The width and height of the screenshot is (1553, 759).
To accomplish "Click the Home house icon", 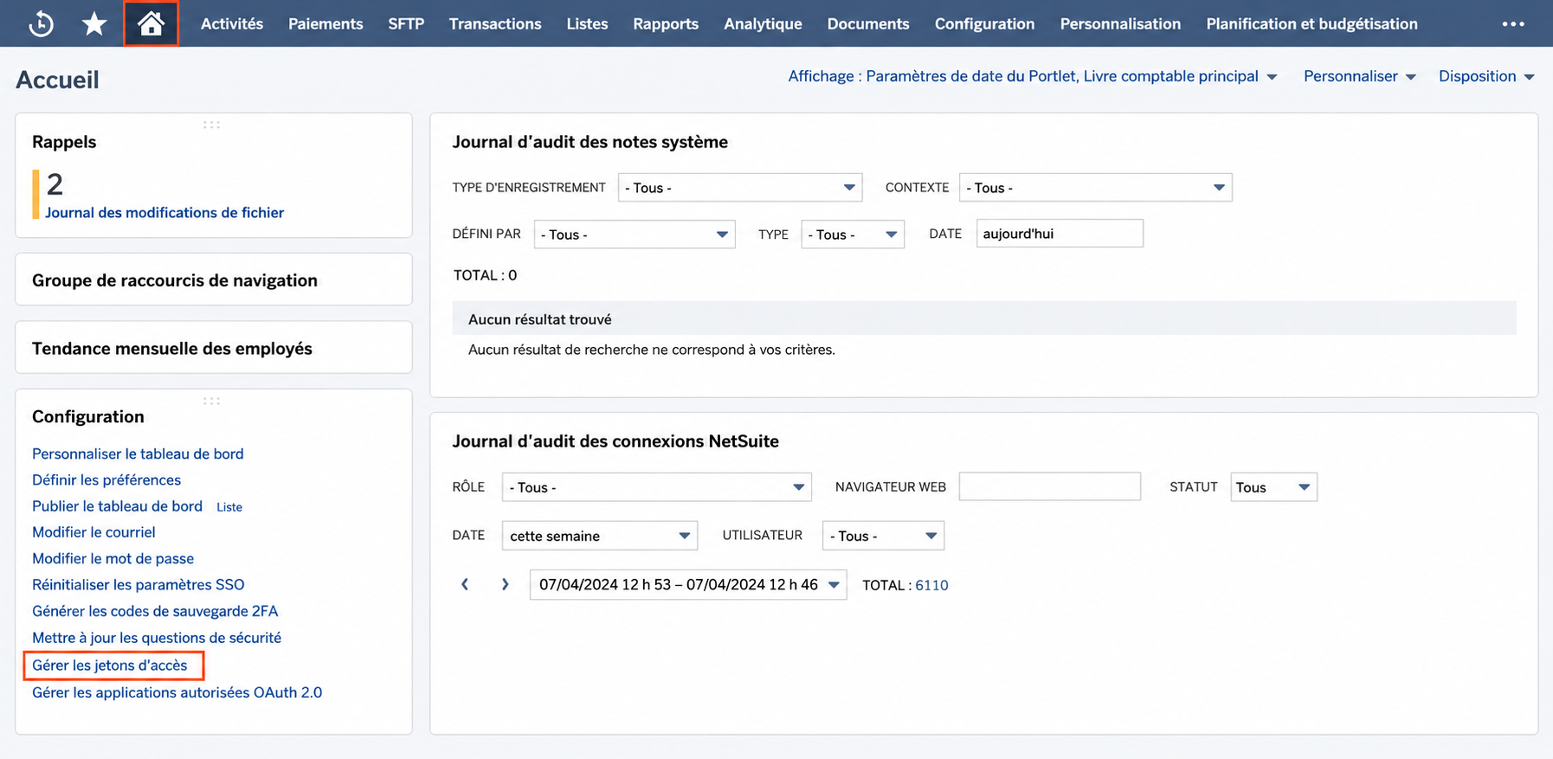I will click(151, 23).
